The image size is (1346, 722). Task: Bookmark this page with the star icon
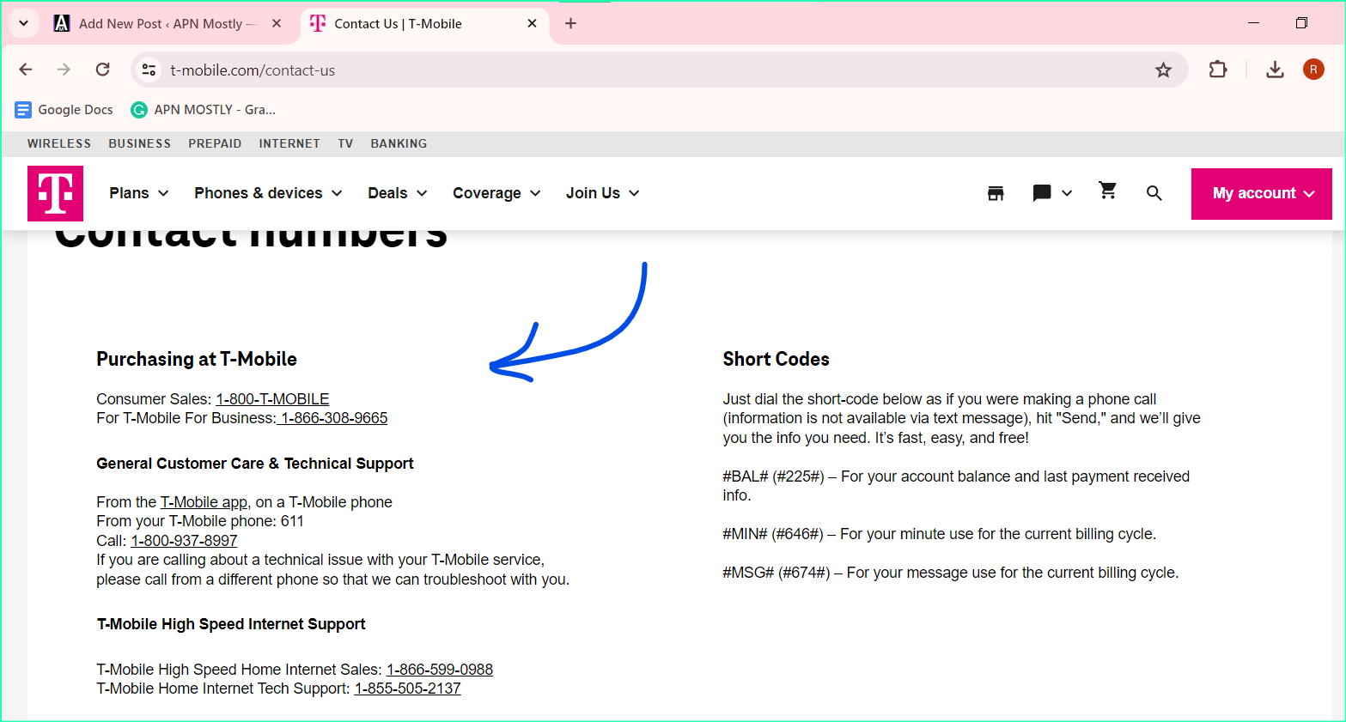(x=1164, y=70)
